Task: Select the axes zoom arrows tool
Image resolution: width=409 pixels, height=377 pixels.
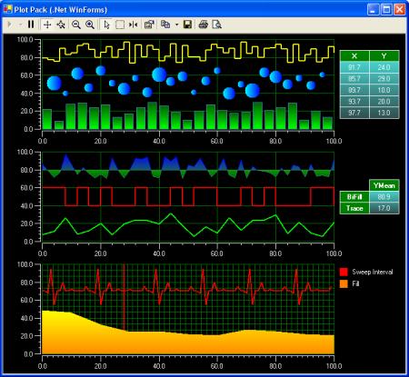Action: tap(61, 25)
